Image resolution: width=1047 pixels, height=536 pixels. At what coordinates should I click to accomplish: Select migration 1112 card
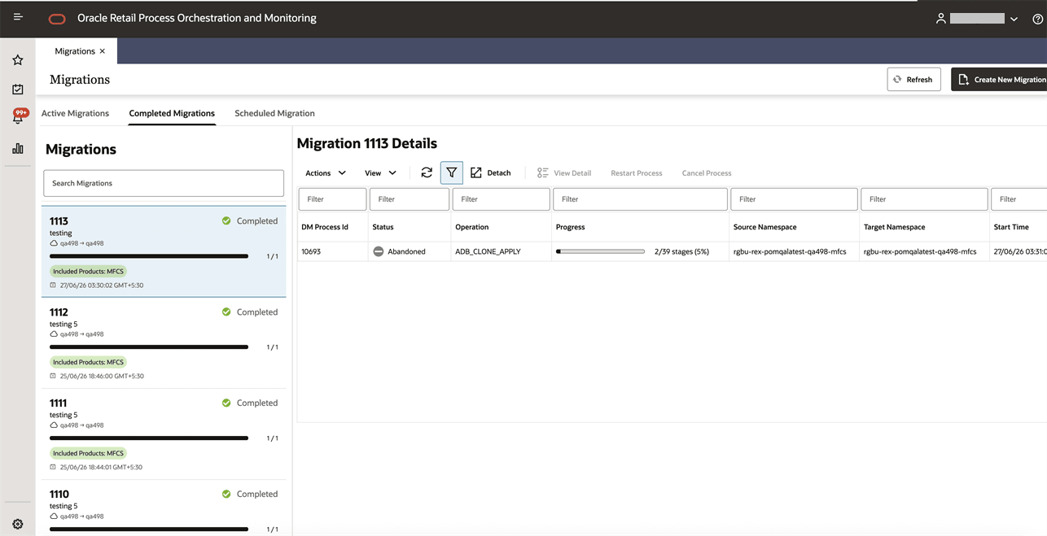[x=164, y=342]
